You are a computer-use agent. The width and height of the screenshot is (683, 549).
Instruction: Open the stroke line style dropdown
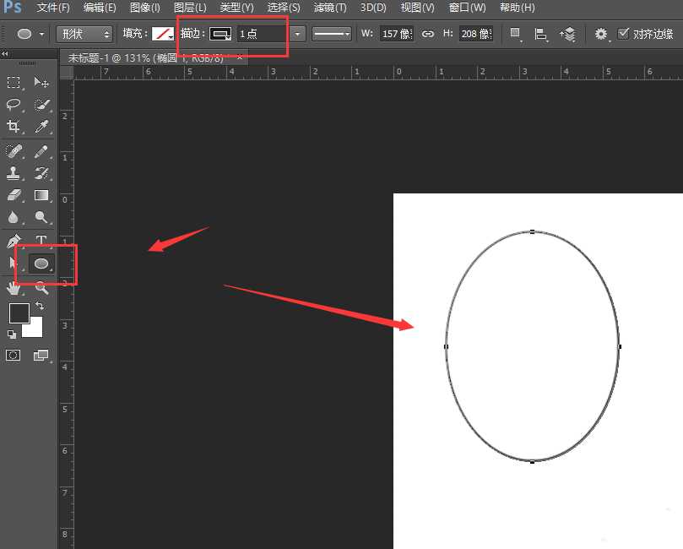click(x=332, y=34)
